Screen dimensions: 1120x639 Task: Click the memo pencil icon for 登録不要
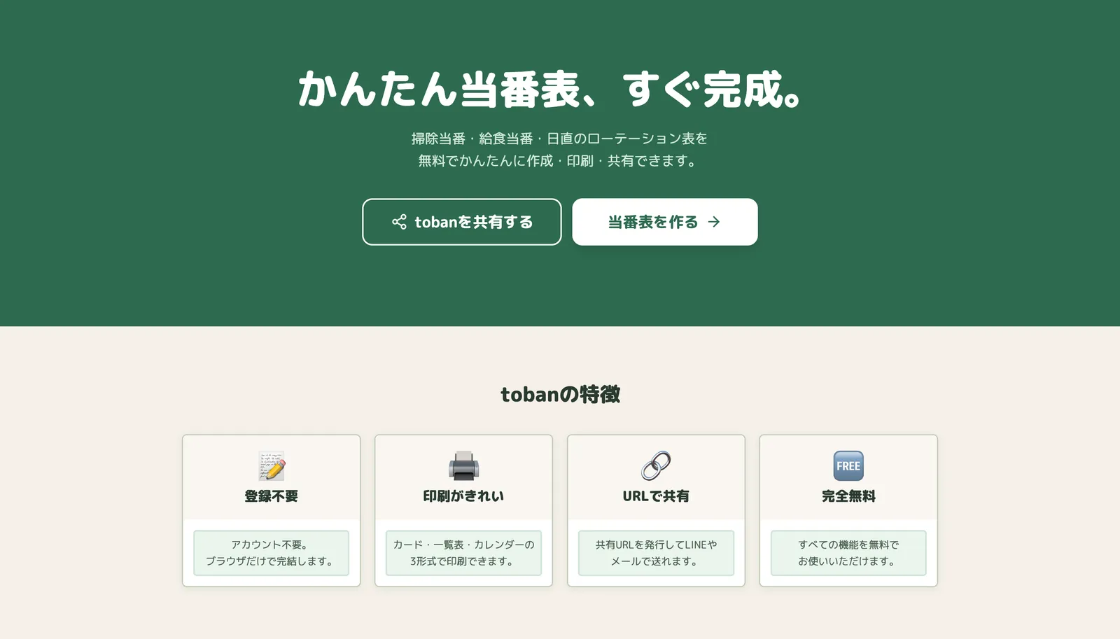click(x=271, y=466)
